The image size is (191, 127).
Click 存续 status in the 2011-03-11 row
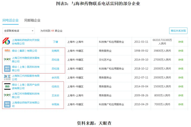pyautogui.click(x=181, y=42)
